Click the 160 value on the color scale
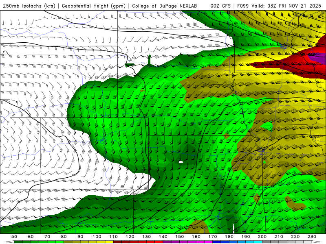326x244 pixels. tap(196, 237)
